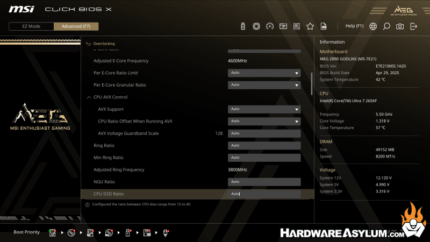Select the Adjusted E-Core Frequency row
Screen dimensions: 430x242
(x=197, y=61)
